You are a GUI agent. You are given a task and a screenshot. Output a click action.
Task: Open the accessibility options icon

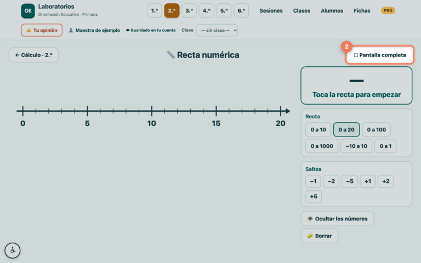(13, 250)
